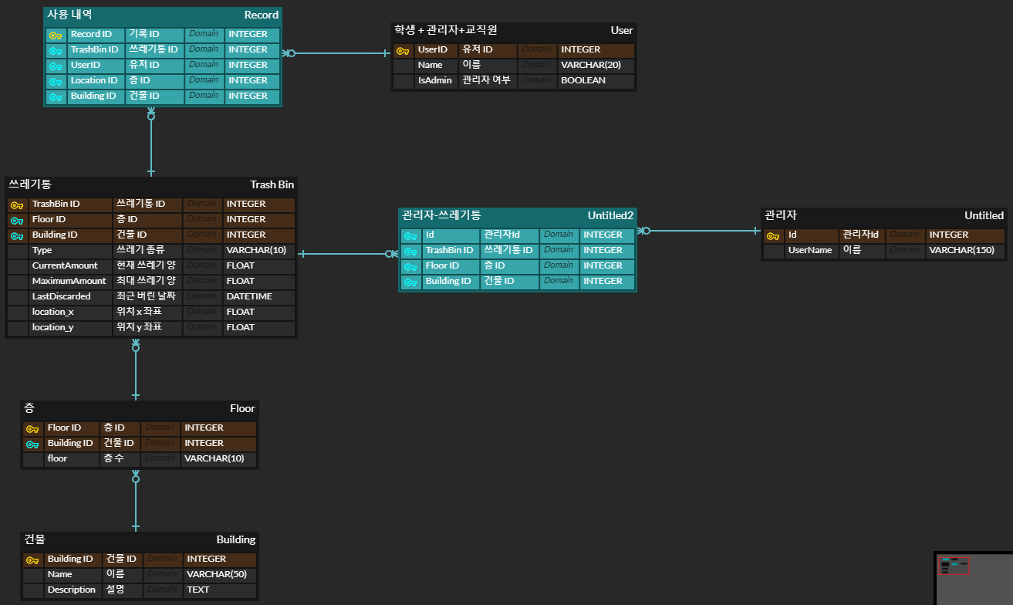The width and height of the screenshot is (1013, 605).
Task: Click the 사용 내역 table comment
Action: point(69,15)
